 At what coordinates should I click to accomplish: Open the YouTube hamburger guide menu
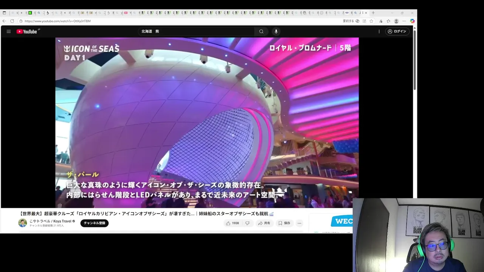[x=8, y=31]
